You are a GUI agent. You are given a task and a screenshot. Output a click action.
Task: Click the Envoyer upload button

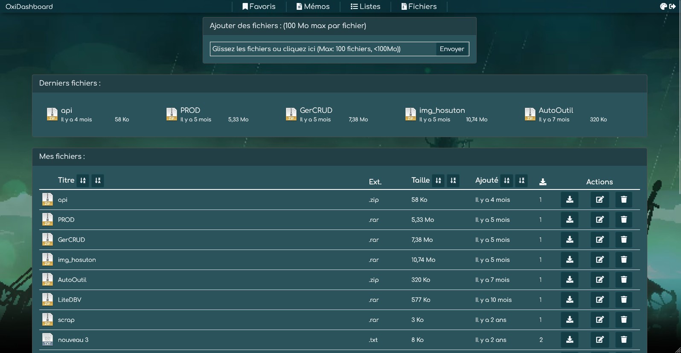point(452,49)
